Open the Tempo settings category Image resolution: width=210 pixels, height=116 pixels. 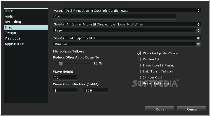click(26, 33)
